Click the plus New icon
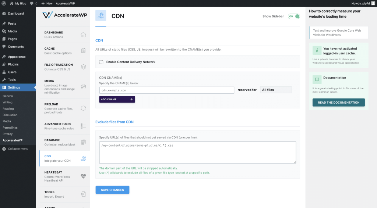This screenshot has width=377, height=208. click(43, 3)
